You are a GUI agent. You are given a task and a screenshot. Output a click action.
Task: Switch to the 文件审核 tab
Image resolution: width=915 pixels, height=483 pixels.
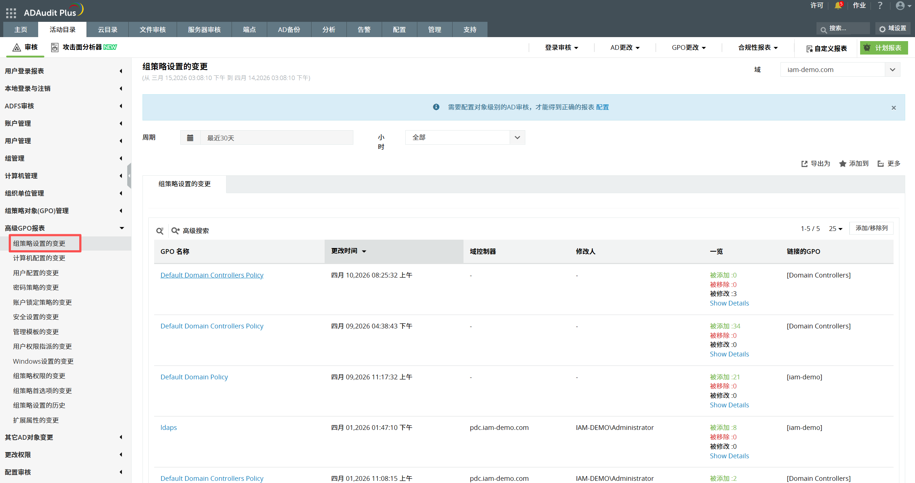(x=153, y=29)
